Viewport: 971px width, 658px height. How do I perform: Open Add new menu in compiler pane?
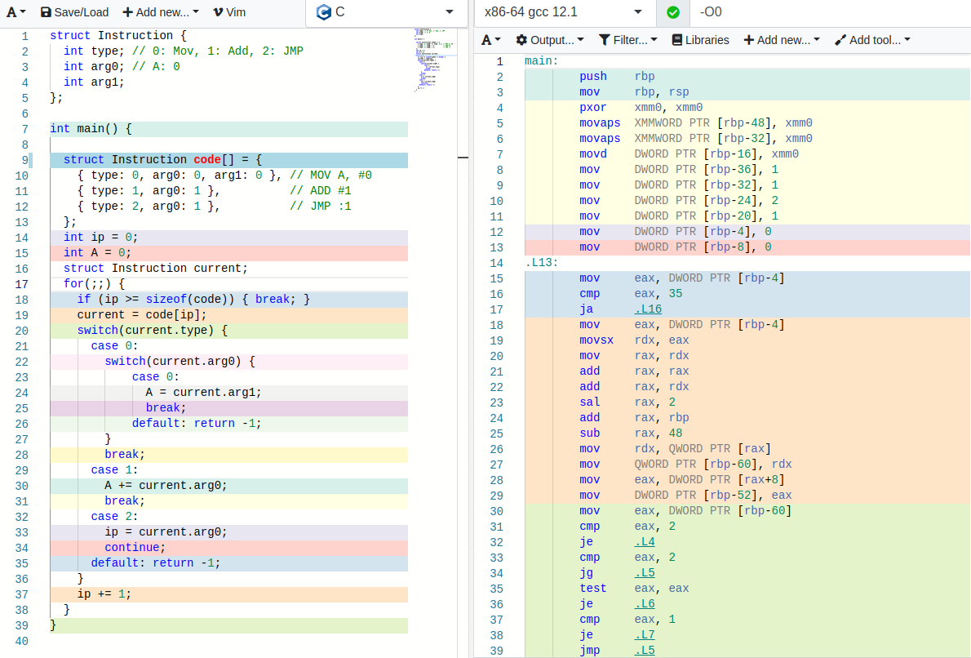(x=781, y=40)
